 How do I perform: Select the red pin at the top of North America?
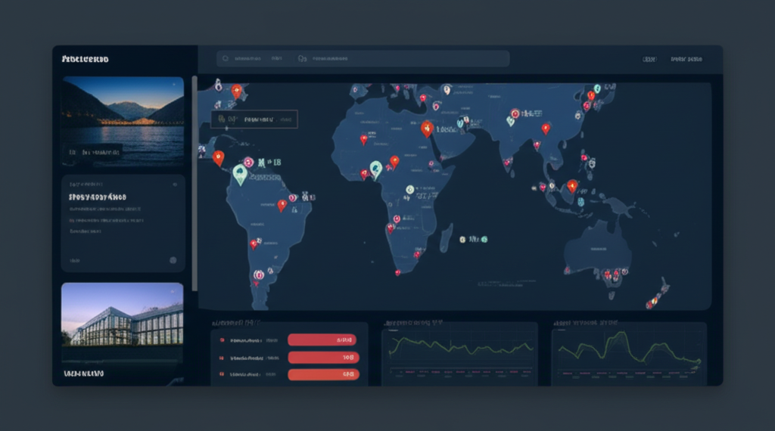pos(236,91)
